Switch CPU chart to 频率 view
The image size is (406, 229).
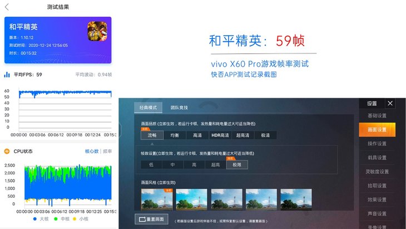(x=107, y=151)
